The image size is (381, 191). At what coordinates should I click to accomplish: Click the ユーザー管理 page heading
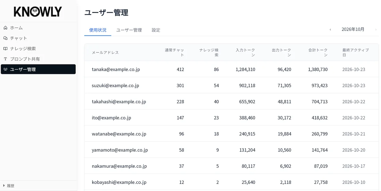pos(106,13)
